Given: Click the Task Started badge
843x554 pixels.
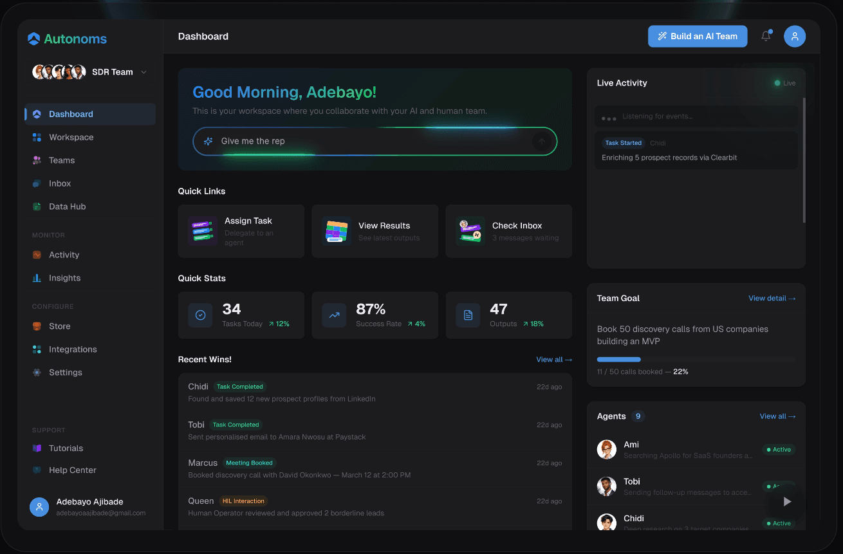Looking at the screenshot, I should [624, 143].
